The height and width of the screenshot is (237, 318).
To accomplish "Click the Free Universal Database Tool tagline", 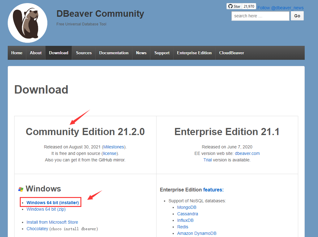I will coord(81,24).
